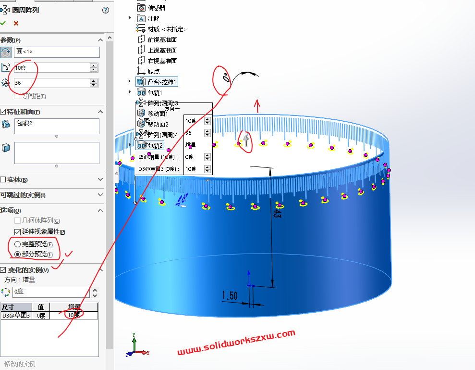The height and width of the screenshot is (370, 475).
Task: Click the 材质 <未指定> material icon
Action: pyautogui.click(x=141, y=29)
